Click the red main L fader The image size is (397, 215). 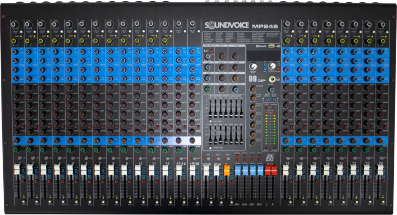tap(268, 170)
